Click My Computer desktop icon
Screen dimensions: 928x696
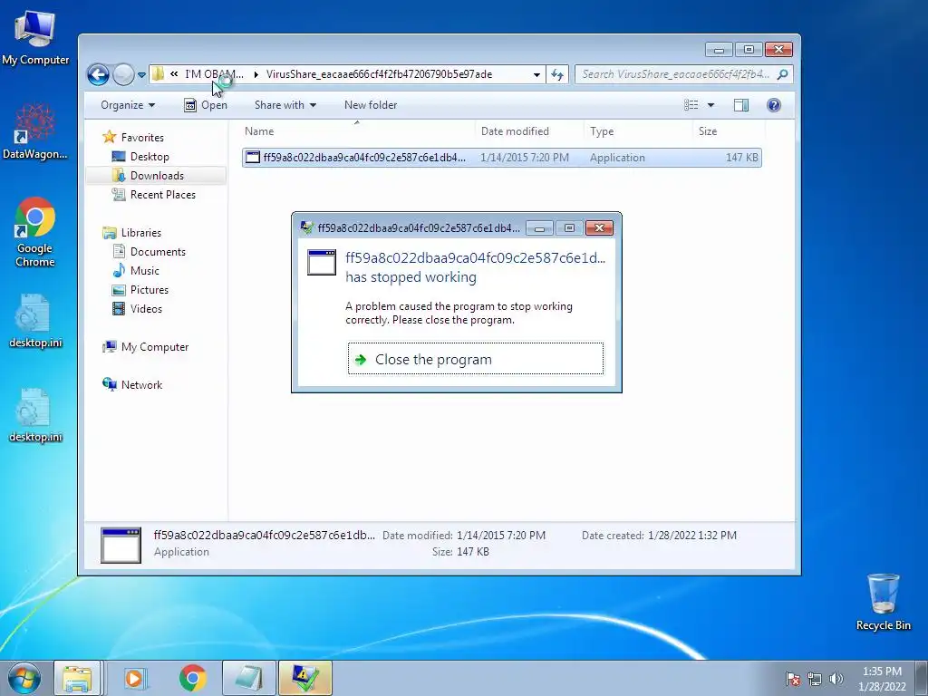(x=35, y=39)
